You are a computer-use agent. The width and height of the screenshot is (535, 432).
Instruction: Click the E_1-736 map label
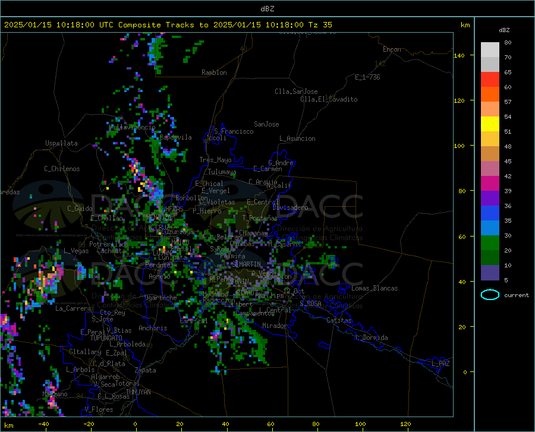click(367, 77)
